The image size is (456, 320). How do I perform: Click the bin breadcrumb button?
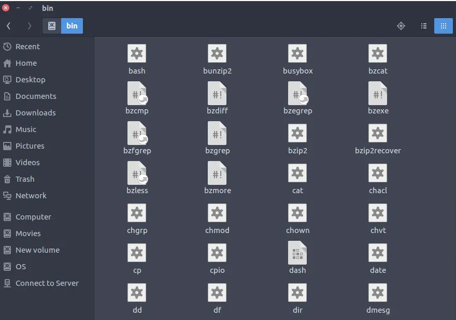click(x=72, y=26)
